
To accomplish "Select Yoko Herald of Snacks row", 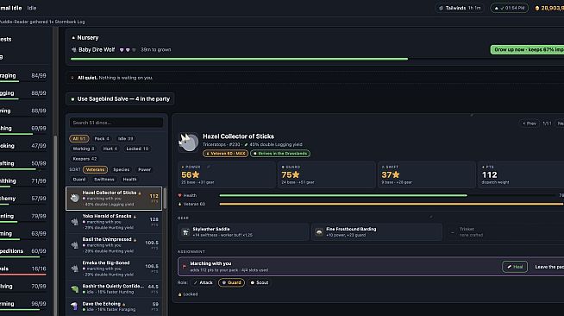I will [114, 222].
